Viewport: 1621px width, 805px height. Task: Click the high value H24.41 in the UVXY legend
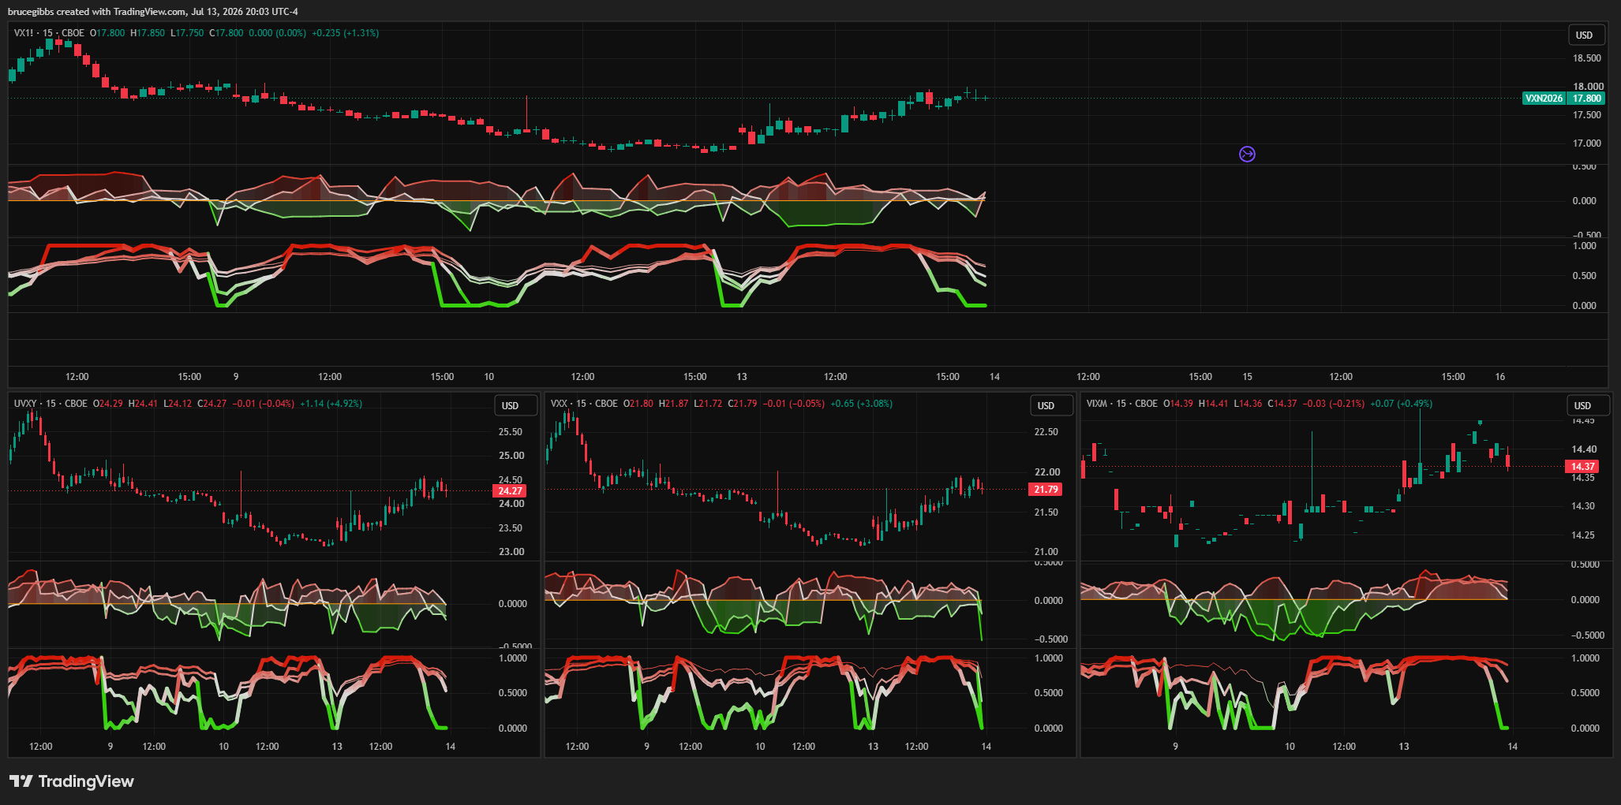tap(144, 404)
